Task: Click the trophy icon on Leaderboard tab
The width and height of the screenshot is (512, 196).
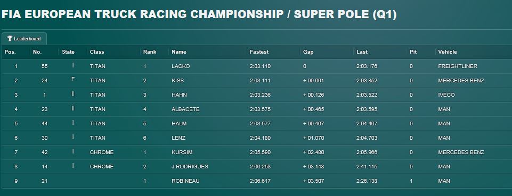Action: point(10,38)
